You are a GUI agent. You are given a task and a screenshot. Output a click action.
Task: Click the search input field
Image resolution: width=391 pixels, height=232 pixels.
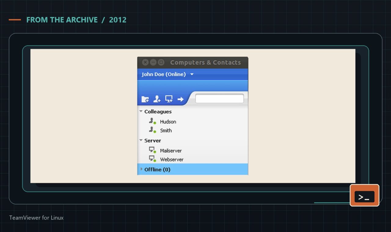219,99
